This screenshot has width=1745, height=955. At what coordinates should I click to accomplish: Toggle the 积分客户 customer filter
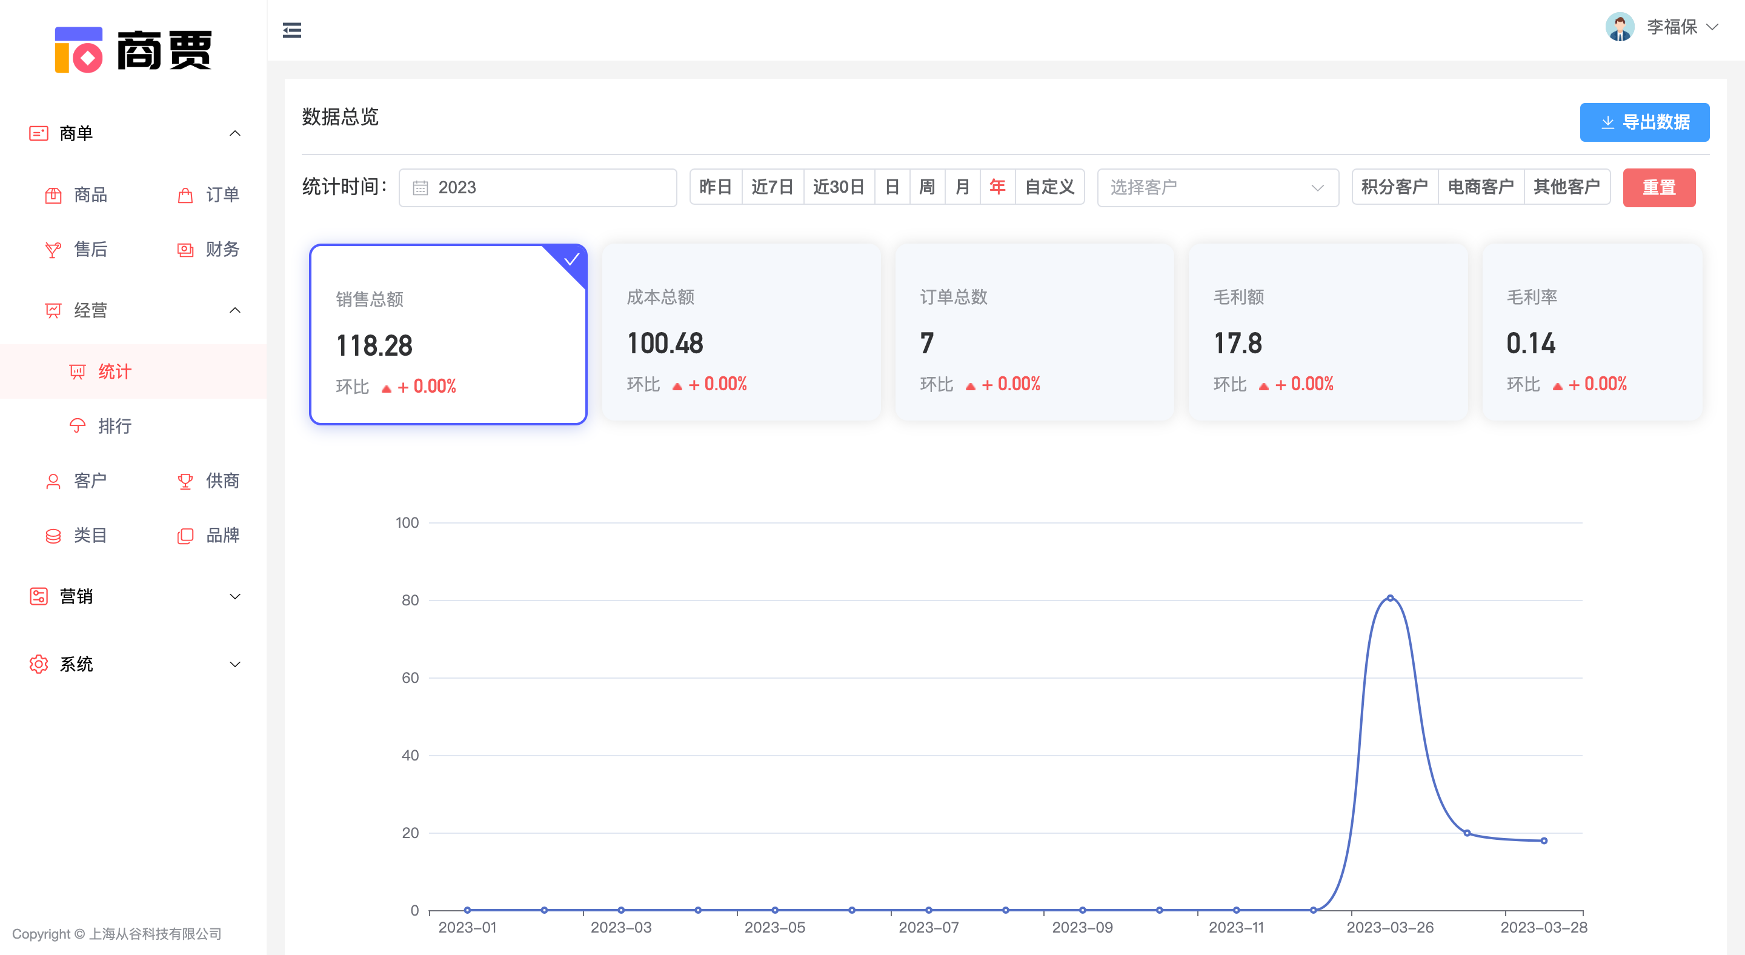[1394, 188]
